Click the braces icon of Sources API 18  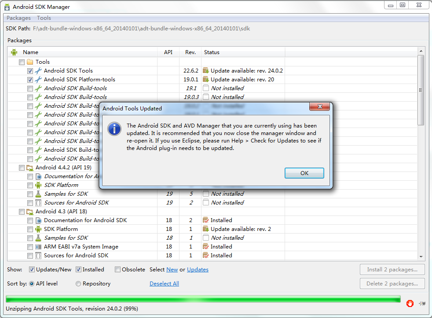tap(38, 256)
